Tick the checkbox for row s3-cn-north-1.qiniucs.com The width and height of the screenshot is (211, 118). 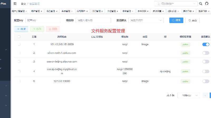tap(19, 53)
